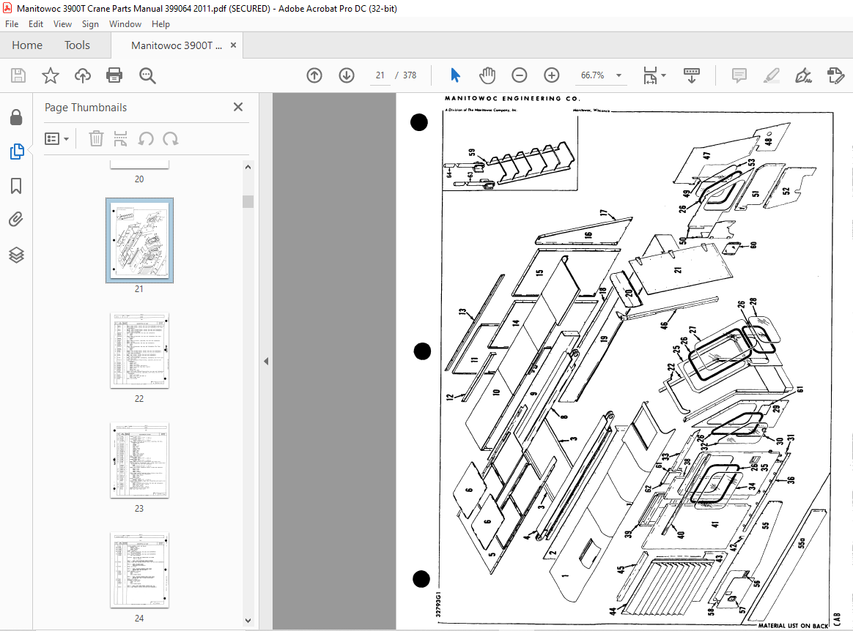Viewport: 853px width, 631px height.
Task: Activate the Hand pan tool
Action: tap(487, 75)
